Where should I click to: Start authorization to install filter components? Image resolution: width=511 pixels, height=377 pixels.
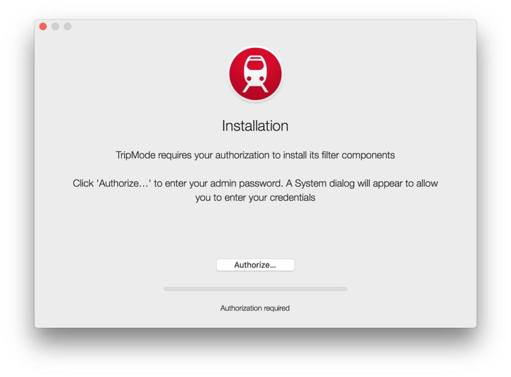[x=255, y=265]
